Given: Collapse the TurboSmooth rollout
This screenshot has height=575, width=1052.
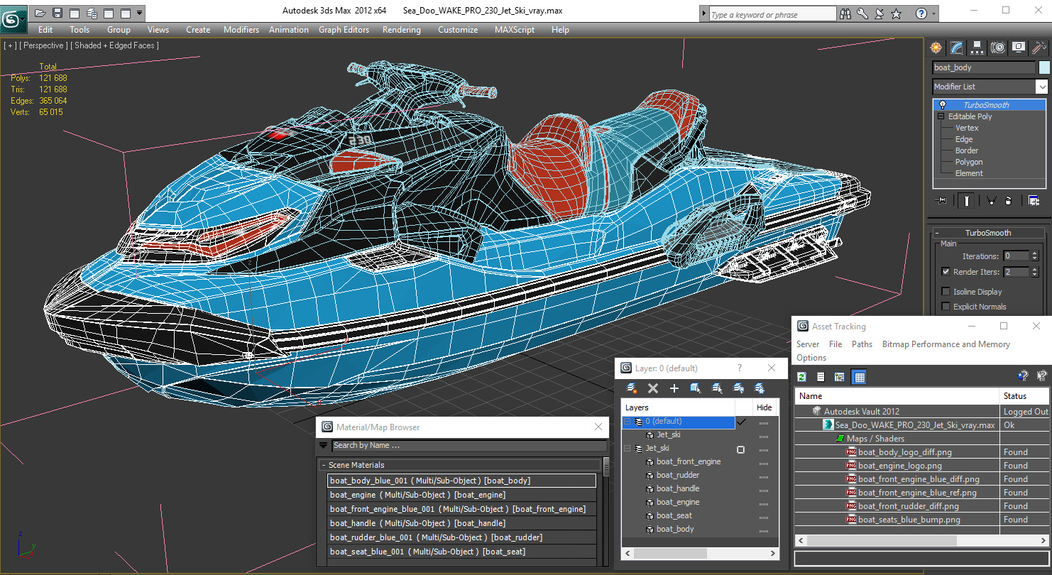Looking at the screenshot, I should point(937,233).
